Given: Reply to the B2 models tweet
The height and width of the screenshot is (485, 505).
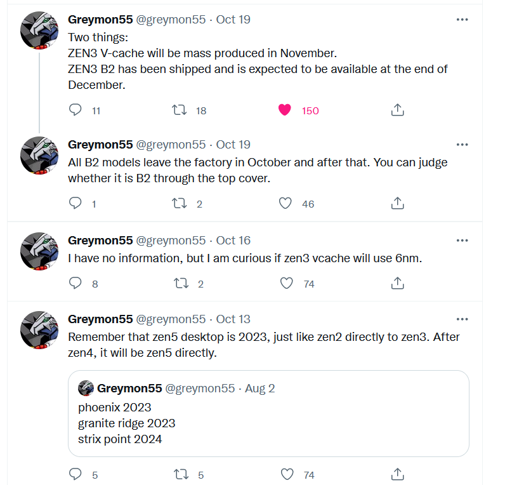Looking at the screenshot, I should 75,204.
